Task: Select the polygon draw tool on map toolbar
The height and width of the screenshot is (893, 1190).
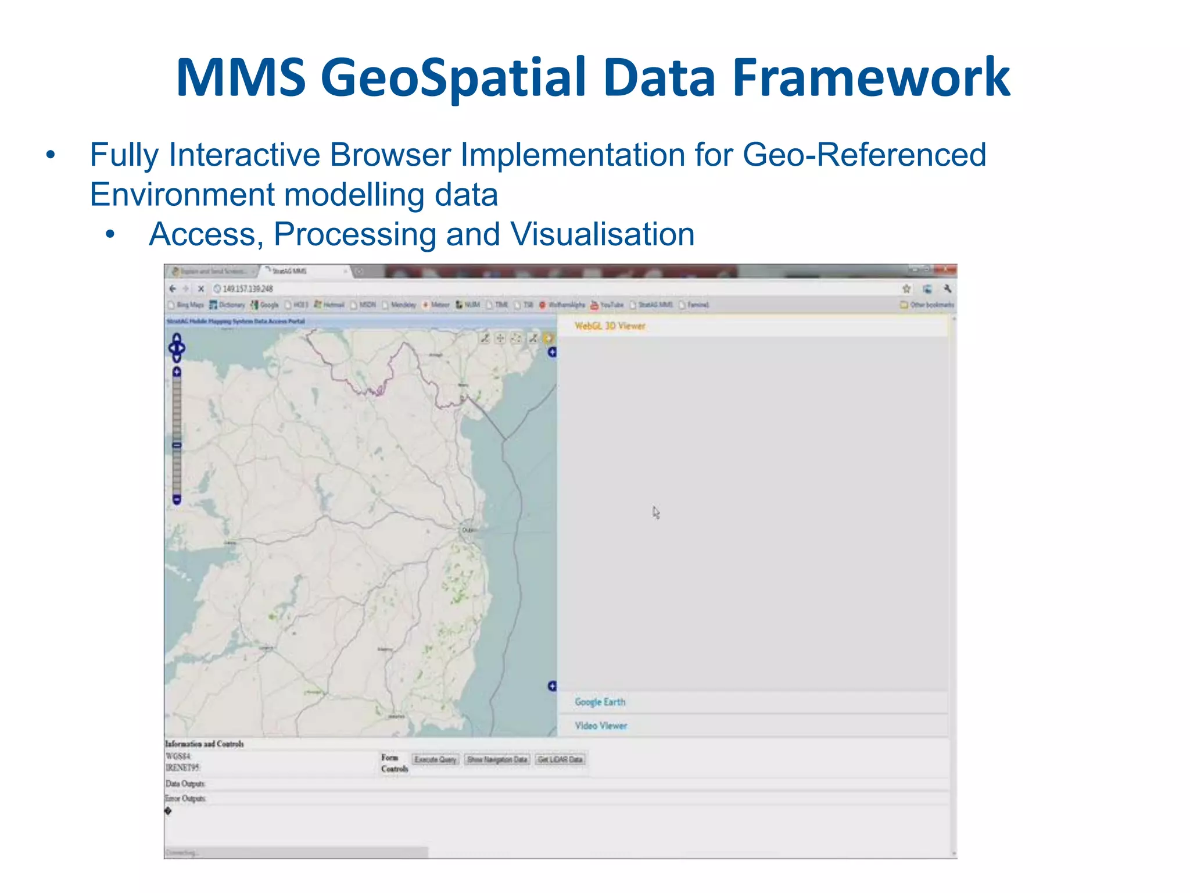Action: click(x=516, y=338)
